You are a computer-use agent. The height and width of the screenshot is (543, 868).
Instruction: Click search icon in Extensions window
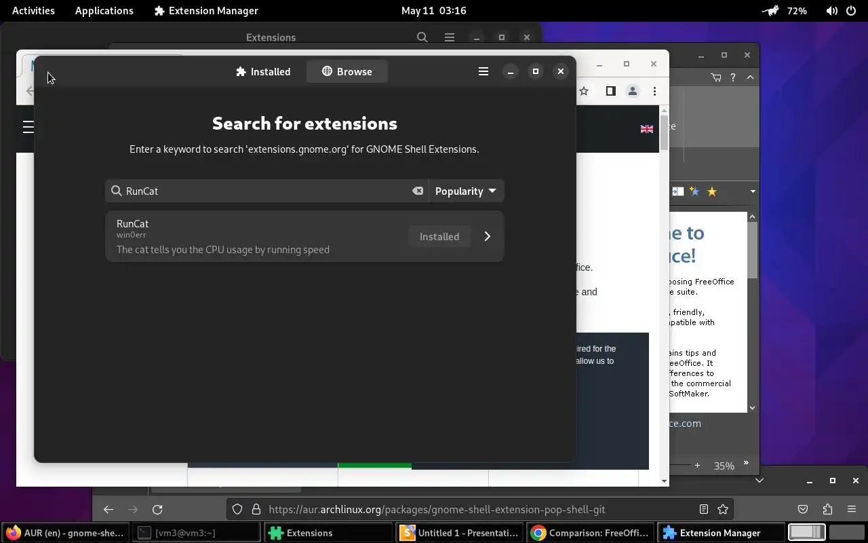(422, 37)
